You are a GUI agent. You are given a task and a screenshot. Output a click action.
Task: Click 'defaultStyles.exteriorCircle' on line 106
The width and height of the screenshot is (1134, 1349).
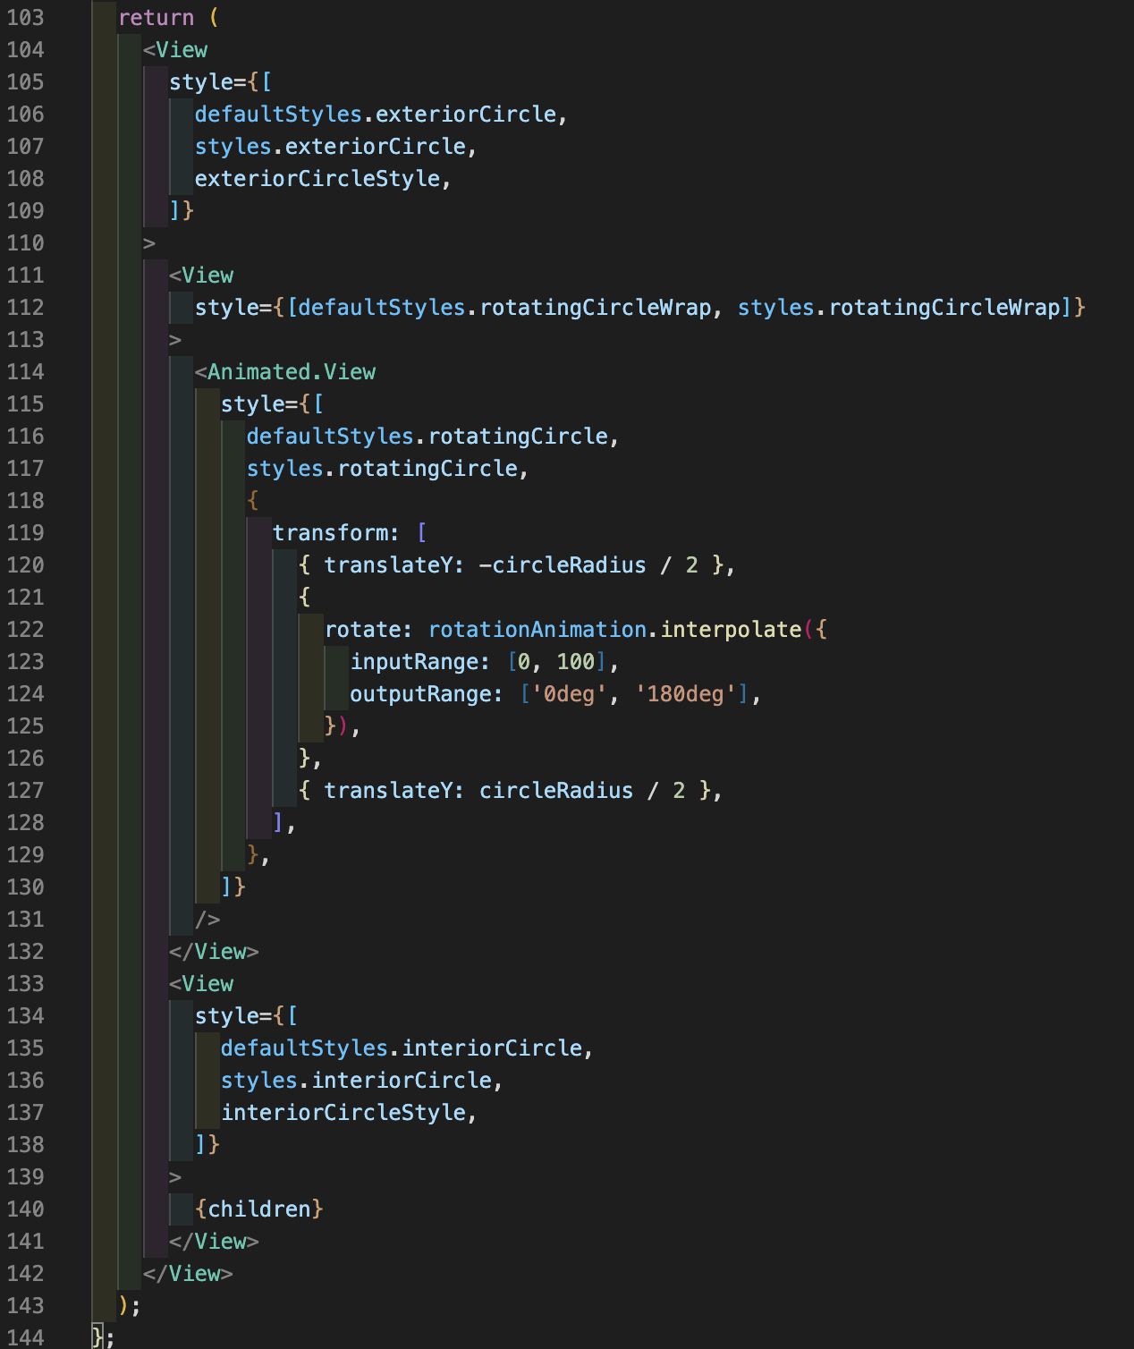376,114
